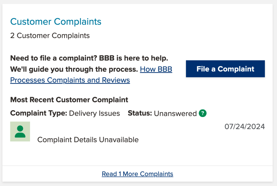Screen dimensions: 277x186
Task: Click divider line above Read More link
Action: [x=137, y=165]
